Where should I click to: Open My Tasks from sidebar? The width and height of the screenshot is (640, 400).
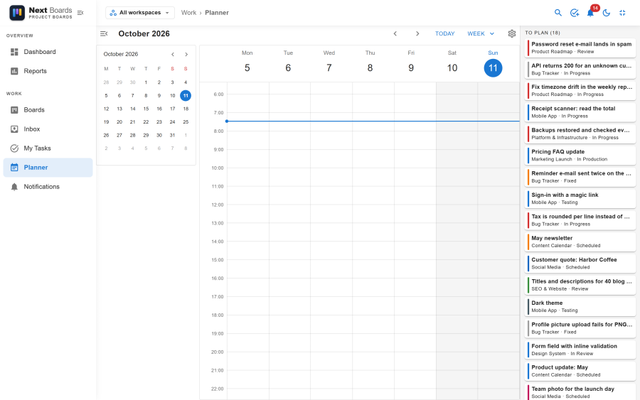(48, 148)
